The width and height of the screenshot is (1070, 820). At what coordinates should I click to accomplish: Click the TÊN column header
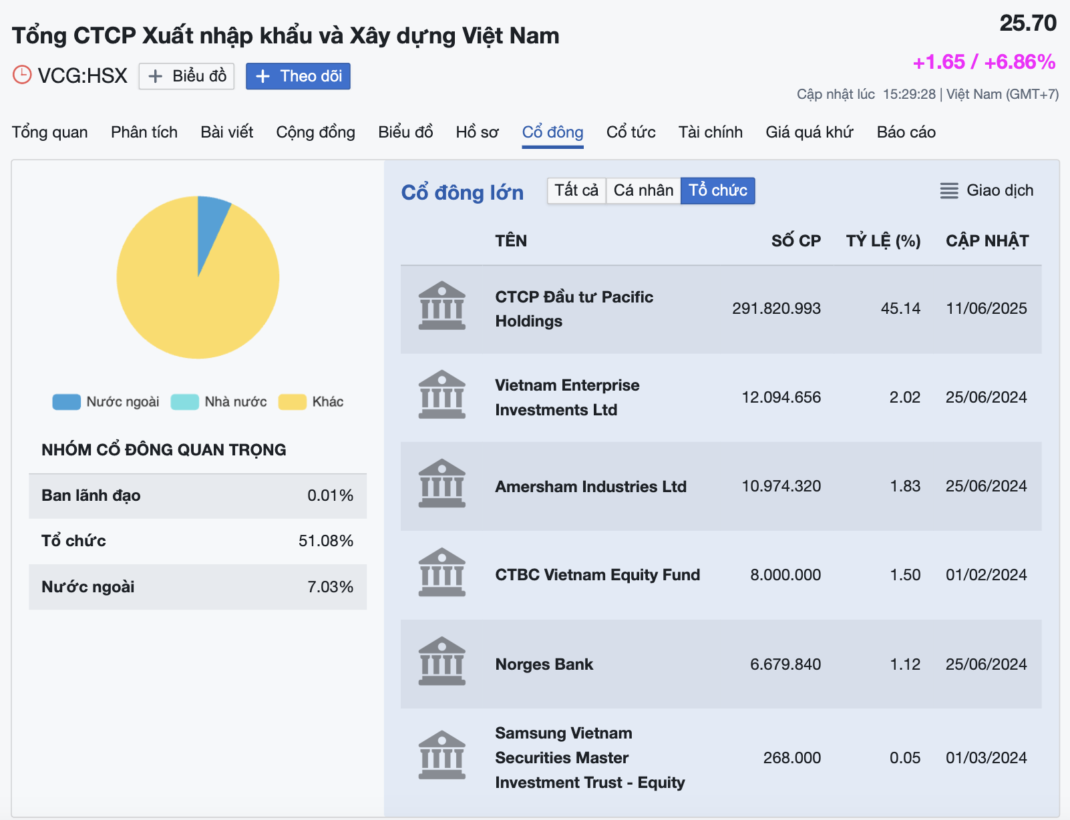coord(511,241)
